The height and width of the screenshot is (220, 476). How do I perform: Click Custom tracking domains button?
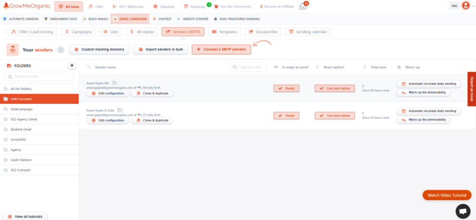(99, 49)
